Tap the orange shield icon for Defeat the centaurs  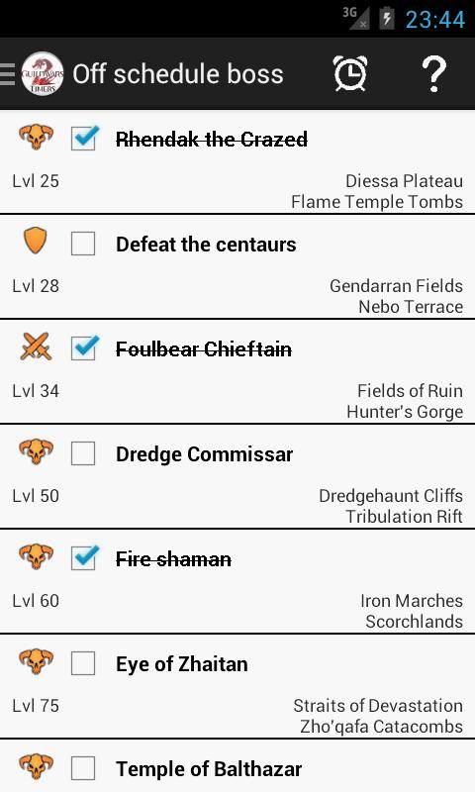[36, 241]
